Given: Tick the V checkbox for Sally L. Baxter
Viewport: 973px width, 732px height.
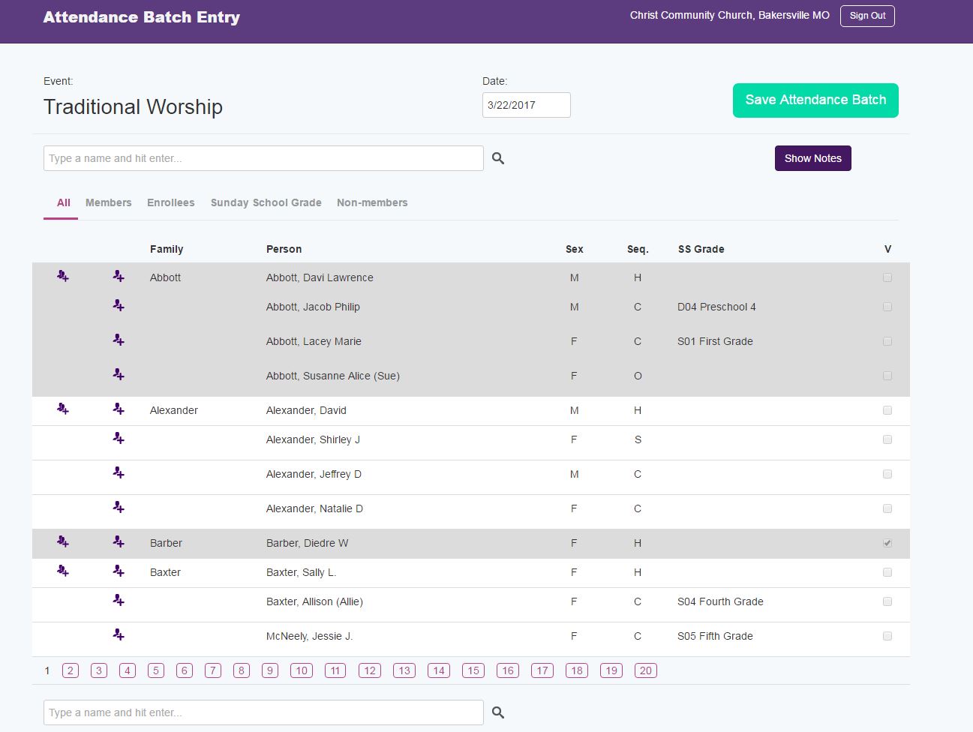Looking at the screenshot, I should tap(887, 572).
